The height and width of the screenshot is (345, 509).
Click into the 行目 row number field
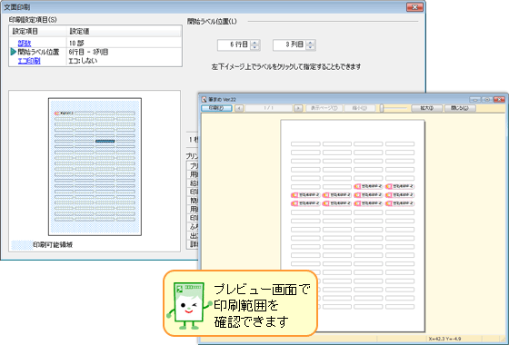(x=235, y=44)
